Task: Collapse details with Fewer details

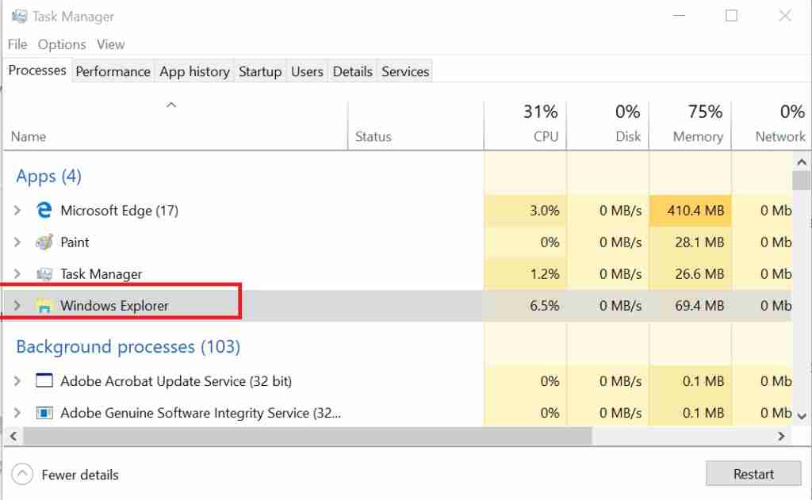Action: (x=79, y=474)
